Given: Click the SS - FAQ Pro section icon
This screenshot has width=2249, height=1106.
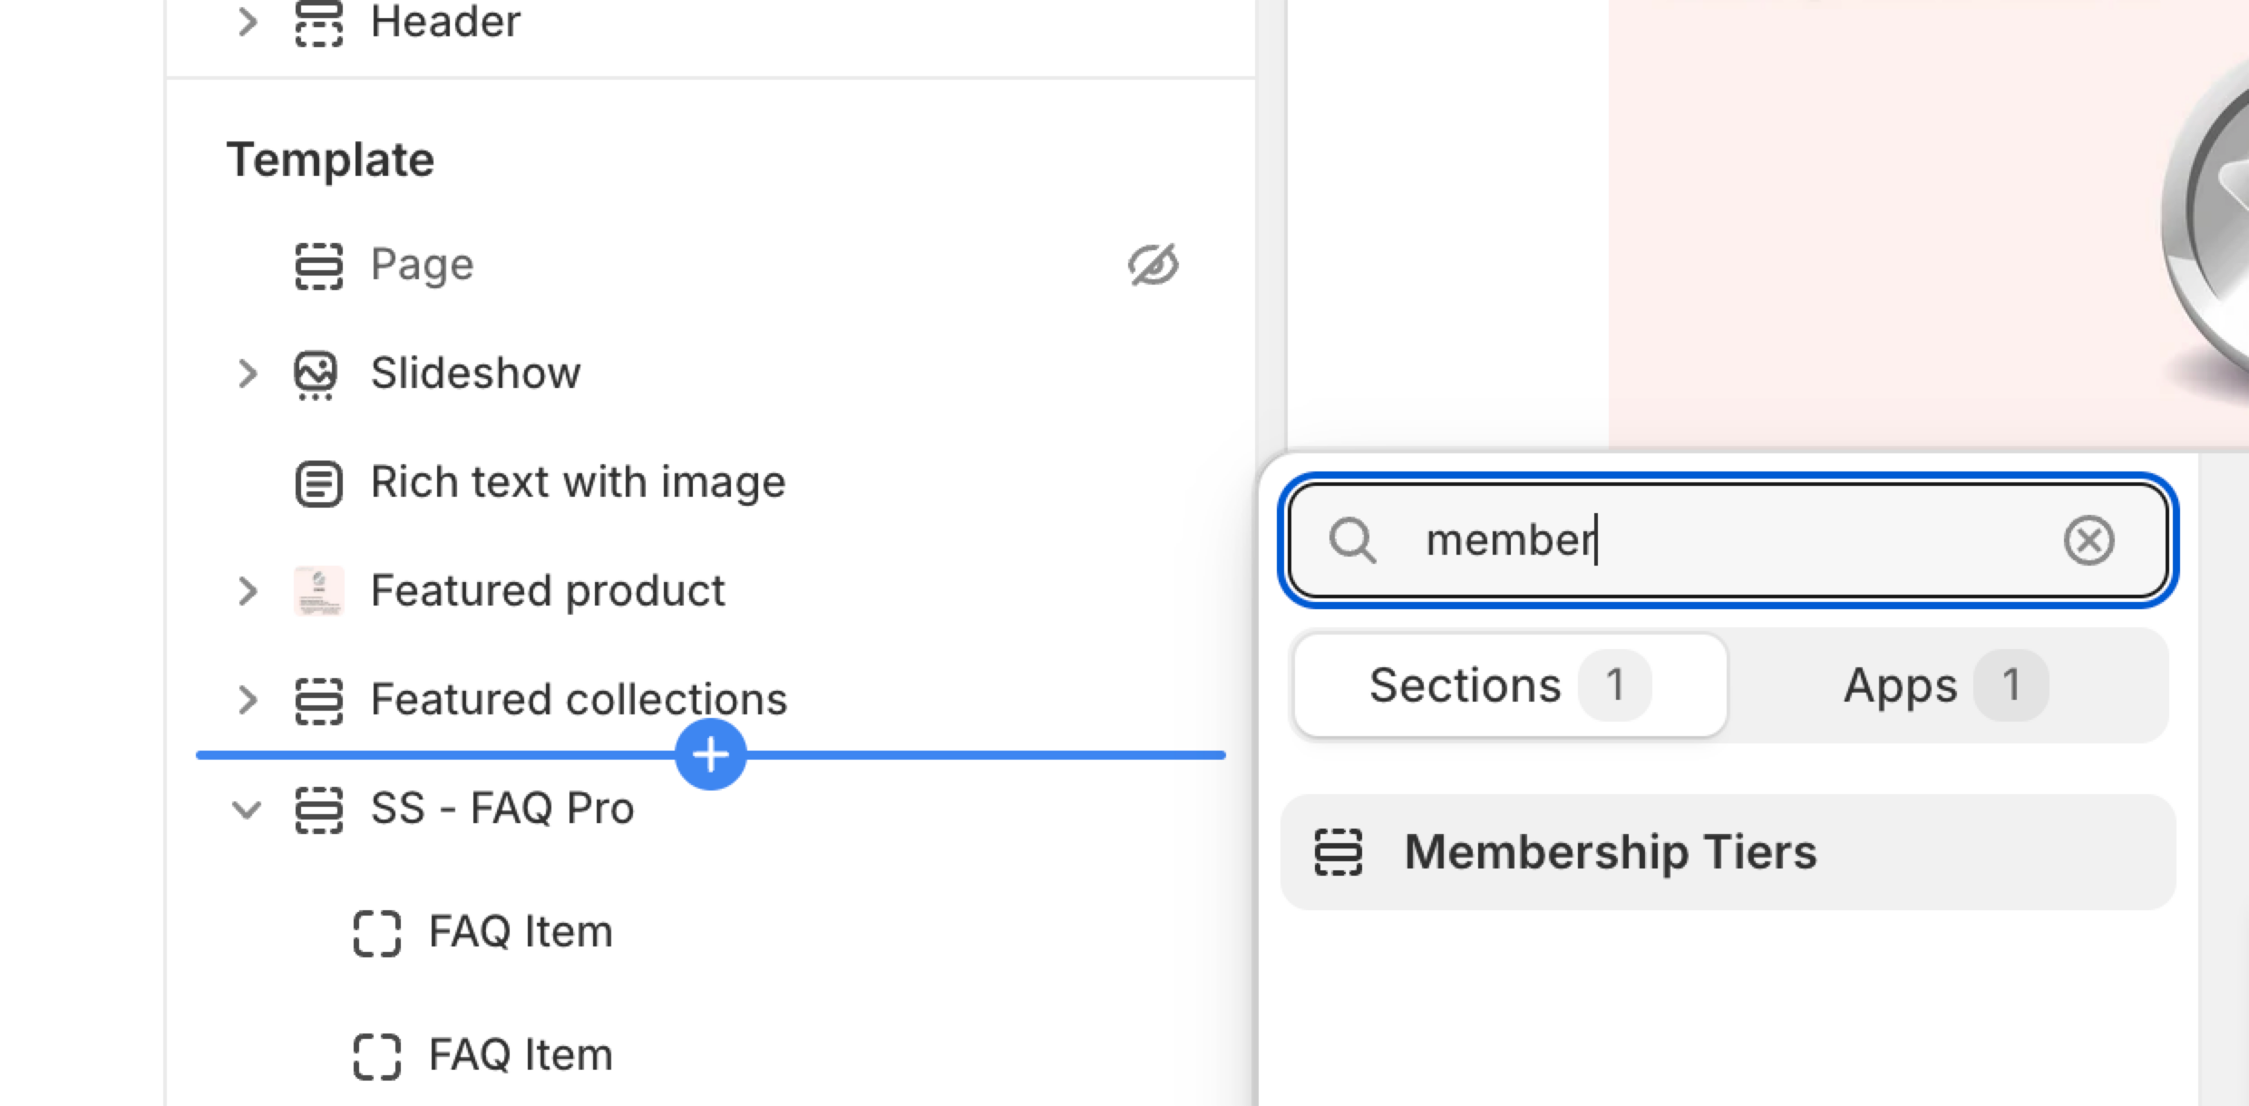Looking at the screenshot, I should pyautogui.click(x=318, y=810).
